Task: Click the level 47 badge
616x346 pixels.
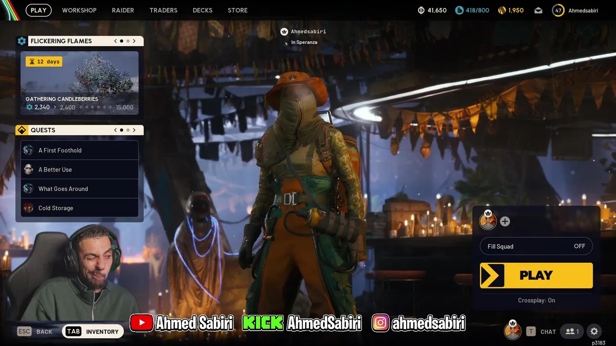Action: (x=558, y=10)
